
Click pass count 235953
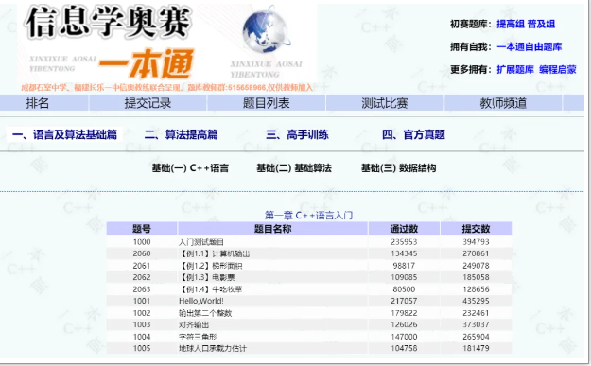tap(404, 242)
